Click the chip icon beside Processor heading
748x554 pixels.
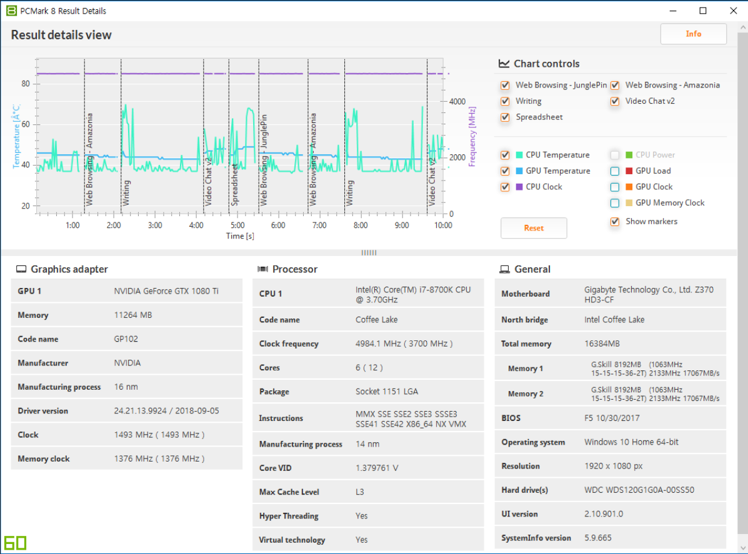click(263, 269)
